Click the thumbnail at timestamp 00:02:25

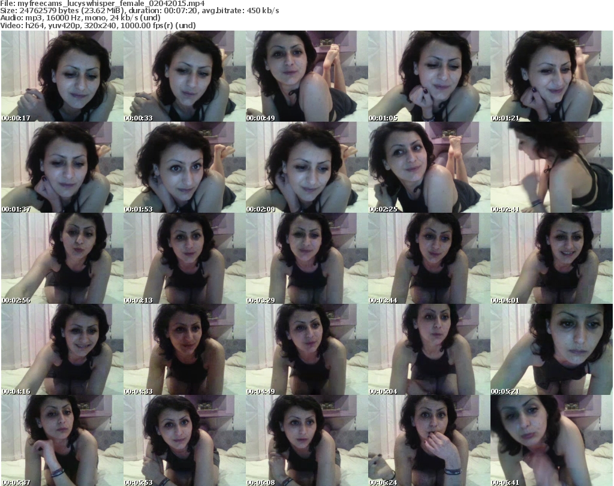pos(429,167)
